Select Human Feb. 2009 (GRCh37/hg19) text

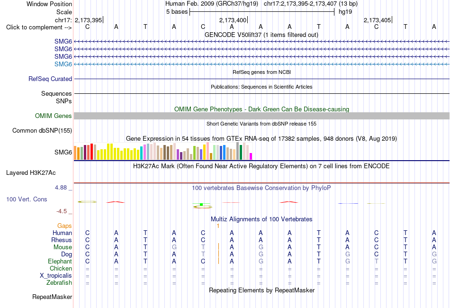(212, 4)
